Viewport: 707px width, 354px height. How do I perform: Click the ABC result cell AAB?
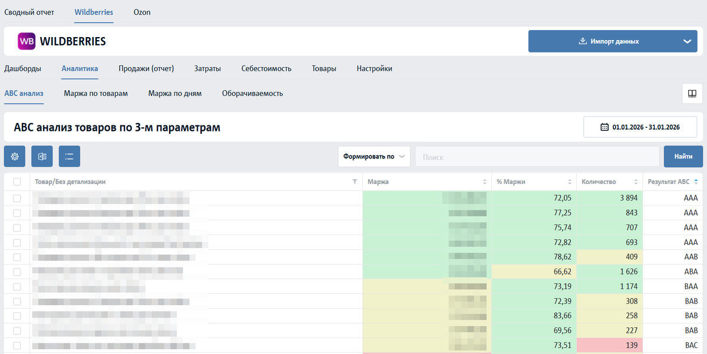673,257
